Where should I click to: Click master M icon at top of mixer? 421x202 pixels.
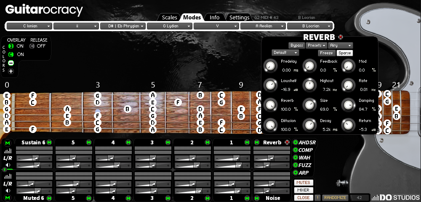click(8, 143)
